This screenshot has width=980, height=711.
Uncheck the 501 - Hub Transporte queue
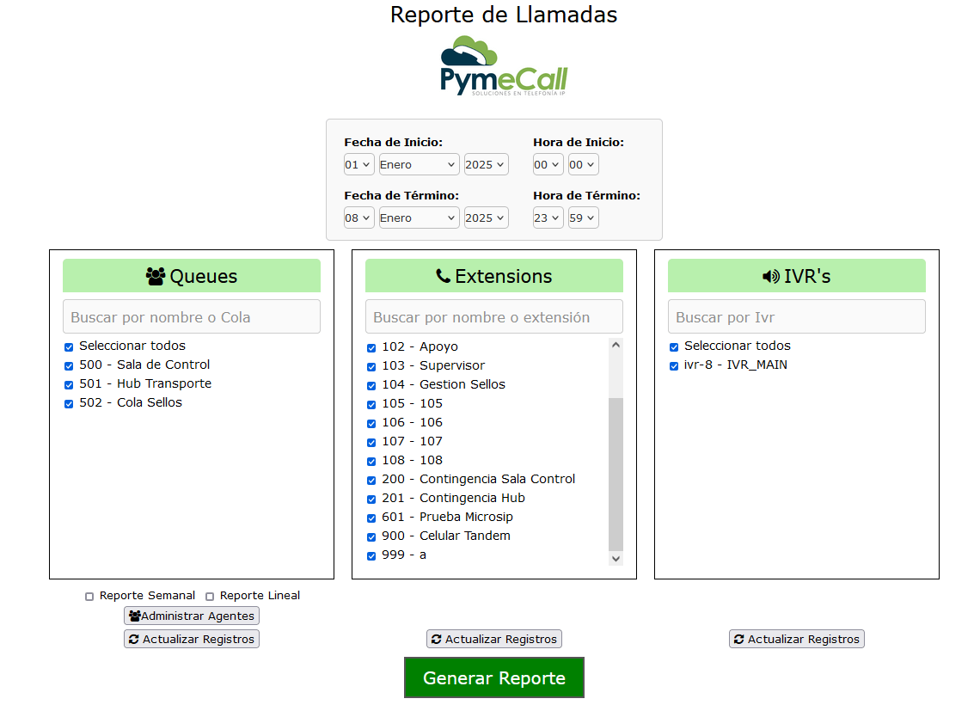tap(69, 385)
